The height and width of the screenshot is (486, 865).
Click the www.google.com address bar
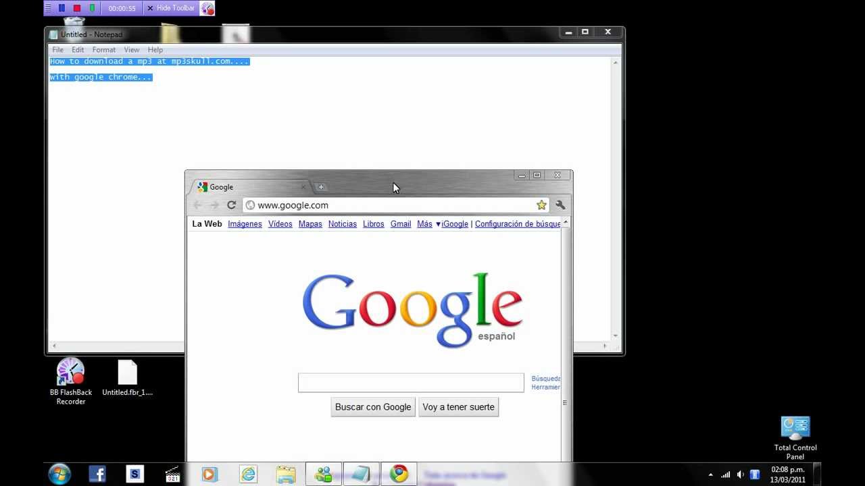[395, 205]
